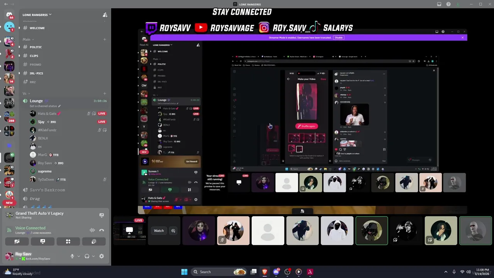
Task: Select the Lounge voice channel
Action: coord(36,101)
